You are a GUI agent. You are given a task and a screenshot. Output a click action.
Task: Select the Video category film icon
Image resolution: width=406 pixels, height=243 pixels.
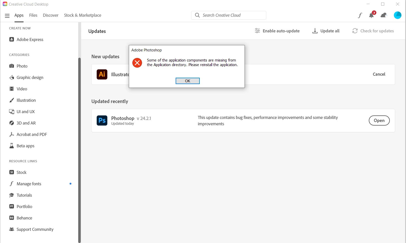[x=12, y=89]
